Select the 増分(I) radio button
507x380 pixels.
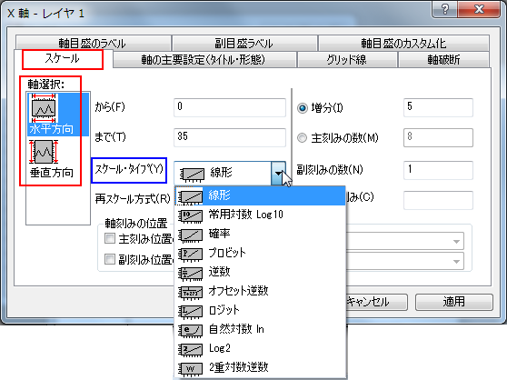click(303, 108)
